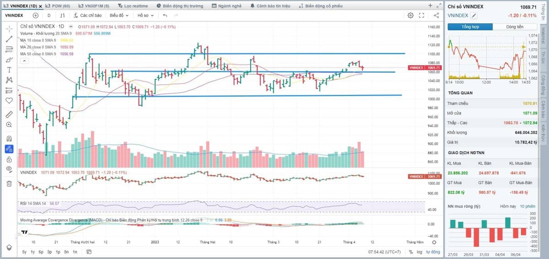The width and height of the screenshot is (549, 259).
Task: Toggle magnet mode for drawings
Action: tap(9, 138)
